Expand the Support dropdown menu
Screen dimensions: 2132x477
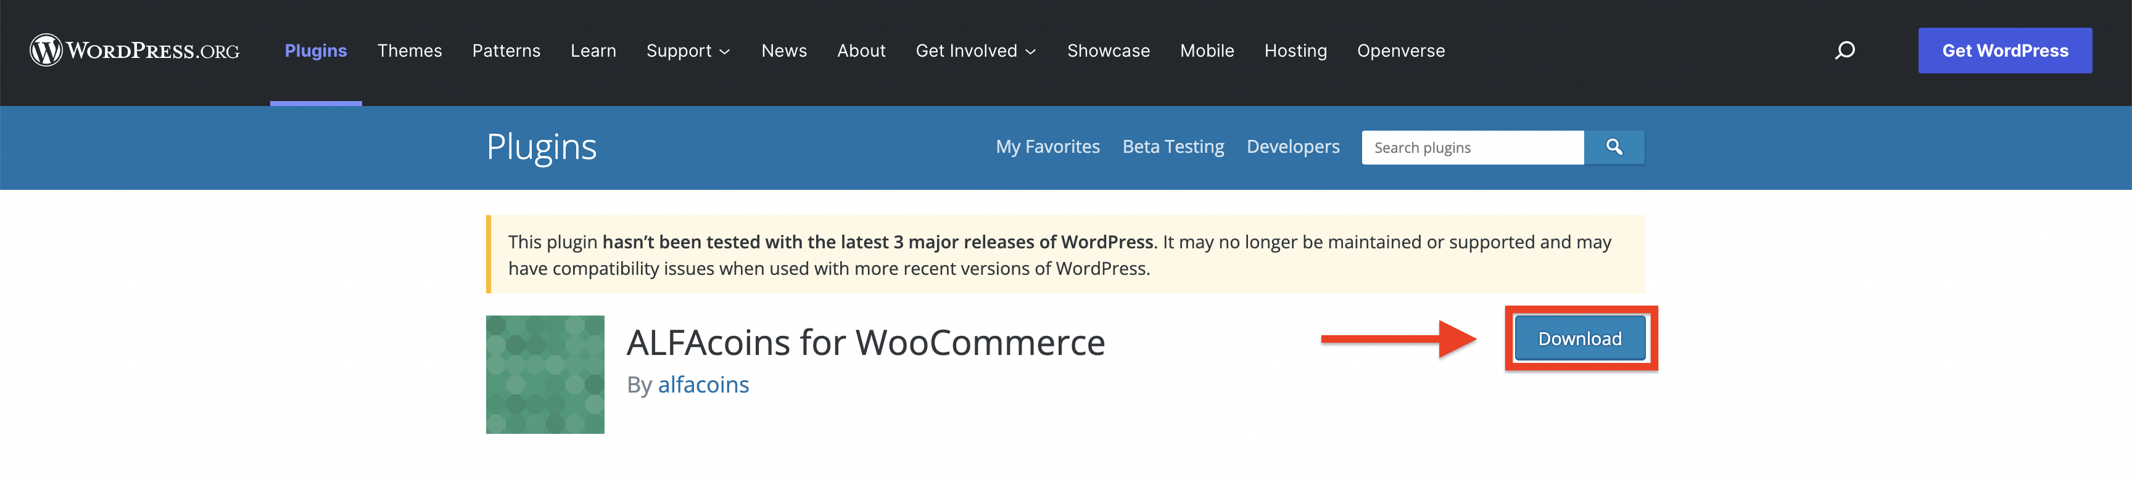[x=688, y=51]
